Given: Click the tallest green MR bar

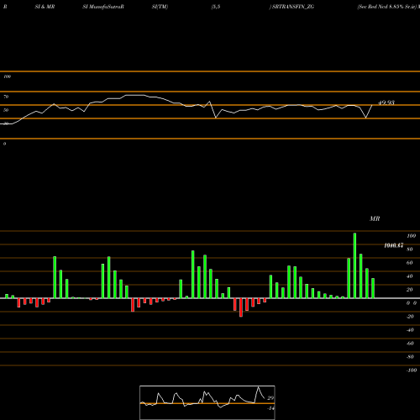Looking at the screenshot, I should click(x=354, y=265).
